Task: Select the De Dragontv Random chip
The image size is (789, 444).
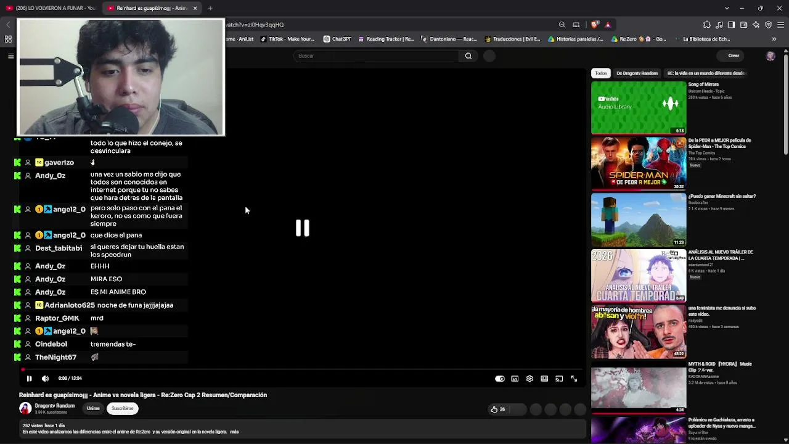Action: point(637,73)
